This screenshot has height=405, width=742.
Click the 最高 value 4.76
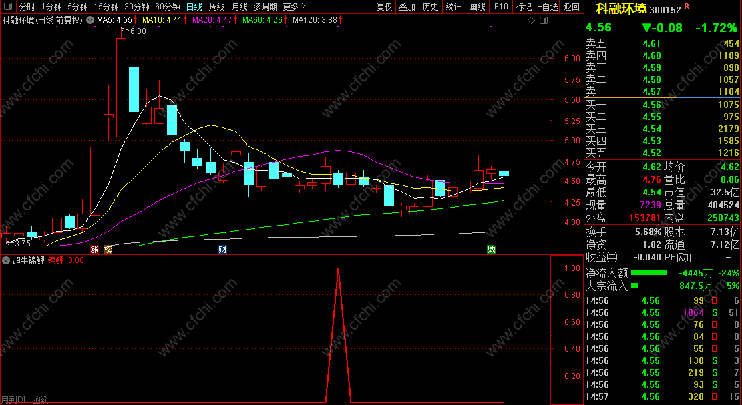point(652,179)
